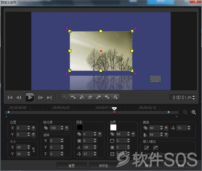Zoom in the key frame timeline

[x=193, y=112]
